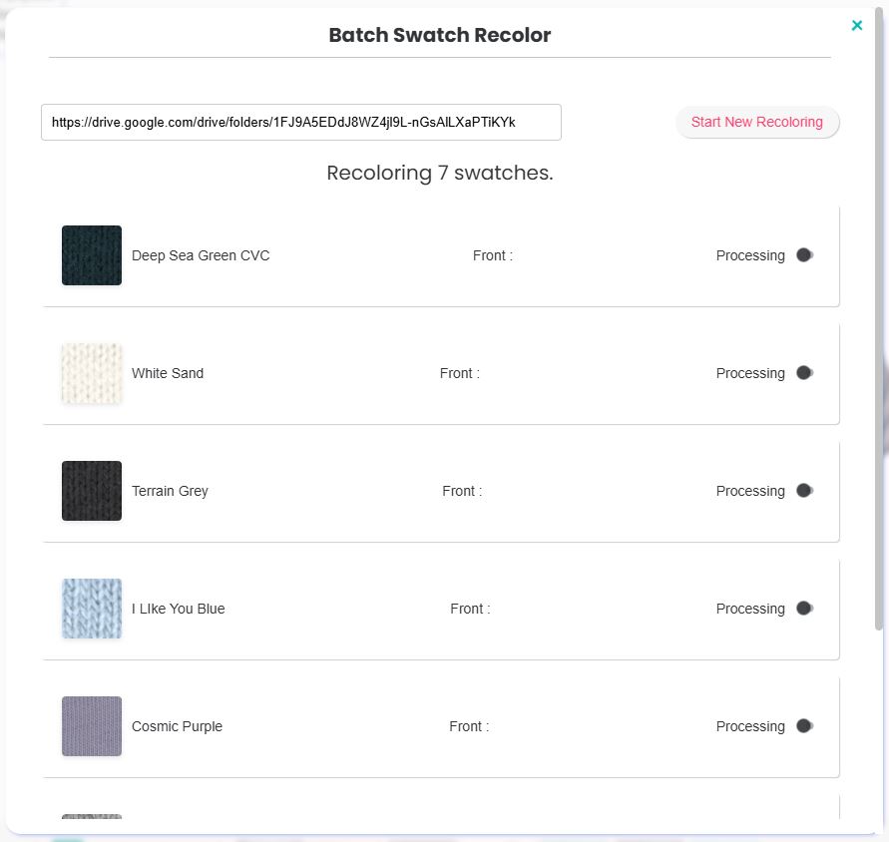Select the Deep Sea Green CVC swatch thumbnail
This screenshot has height=842, width=889.
(92, 255)
